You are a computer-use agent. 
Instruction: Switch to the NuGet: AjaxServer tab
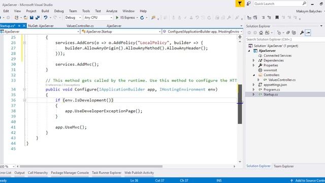click(41, 26)
